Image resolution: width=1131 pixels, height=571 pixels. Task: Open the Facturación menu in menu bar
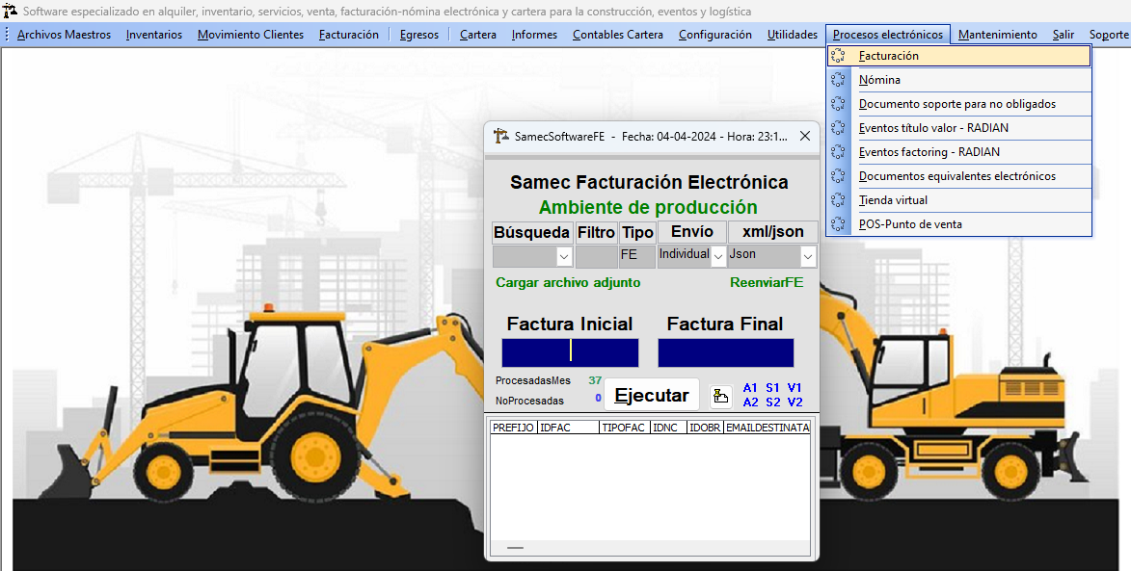pos(348,35)
